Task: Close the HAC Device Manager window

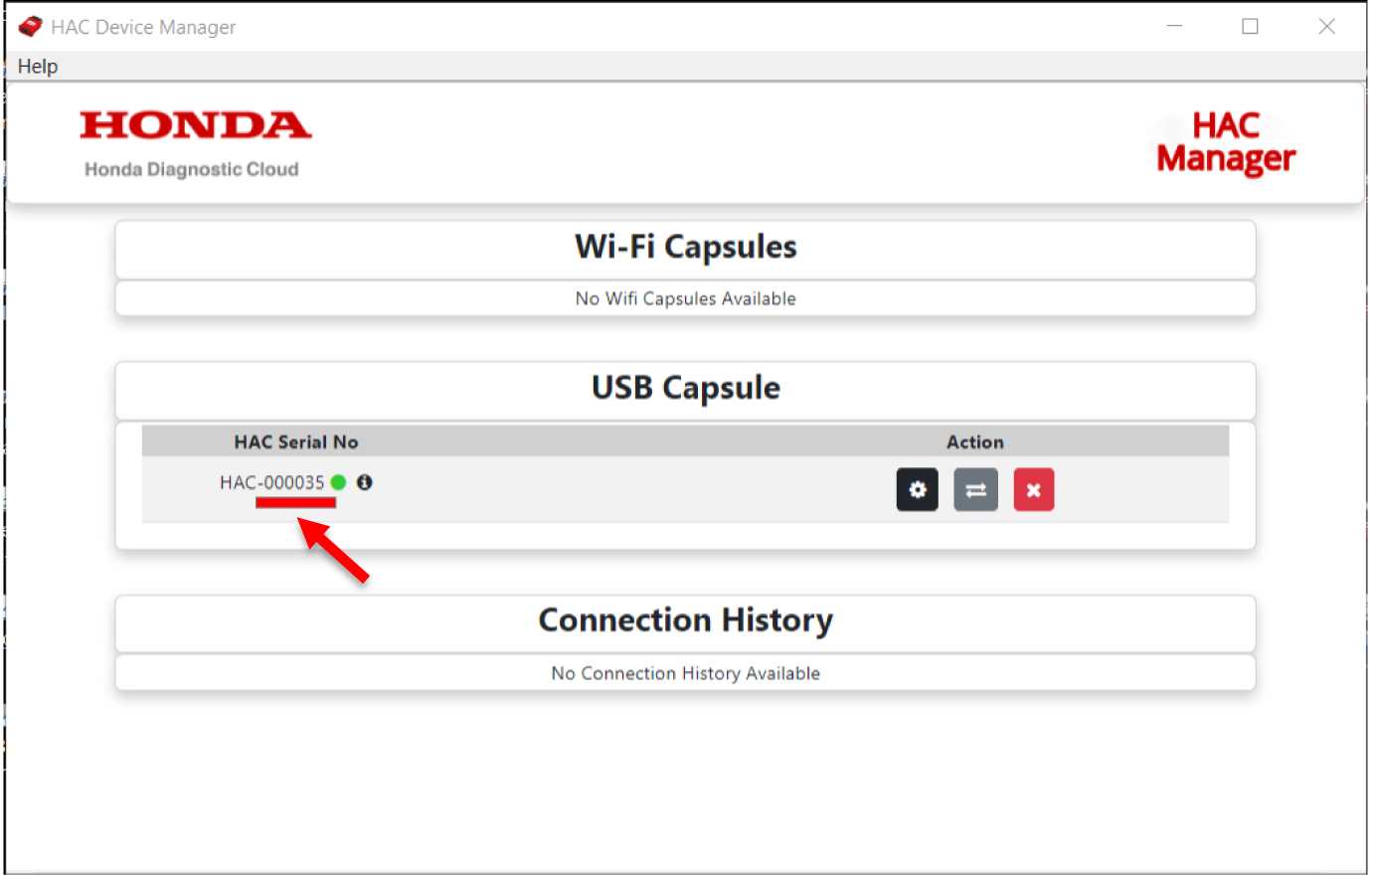Action: [x=1327, y=27]
